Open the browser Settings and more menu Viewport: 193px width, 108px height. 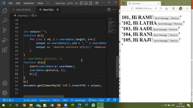[x=187, y=8]
